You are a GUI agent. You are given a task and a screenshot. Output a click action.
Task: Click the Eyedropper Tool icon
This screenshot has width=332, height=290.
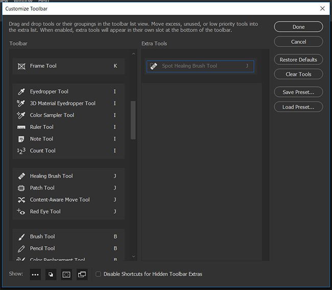coord(21,92)
